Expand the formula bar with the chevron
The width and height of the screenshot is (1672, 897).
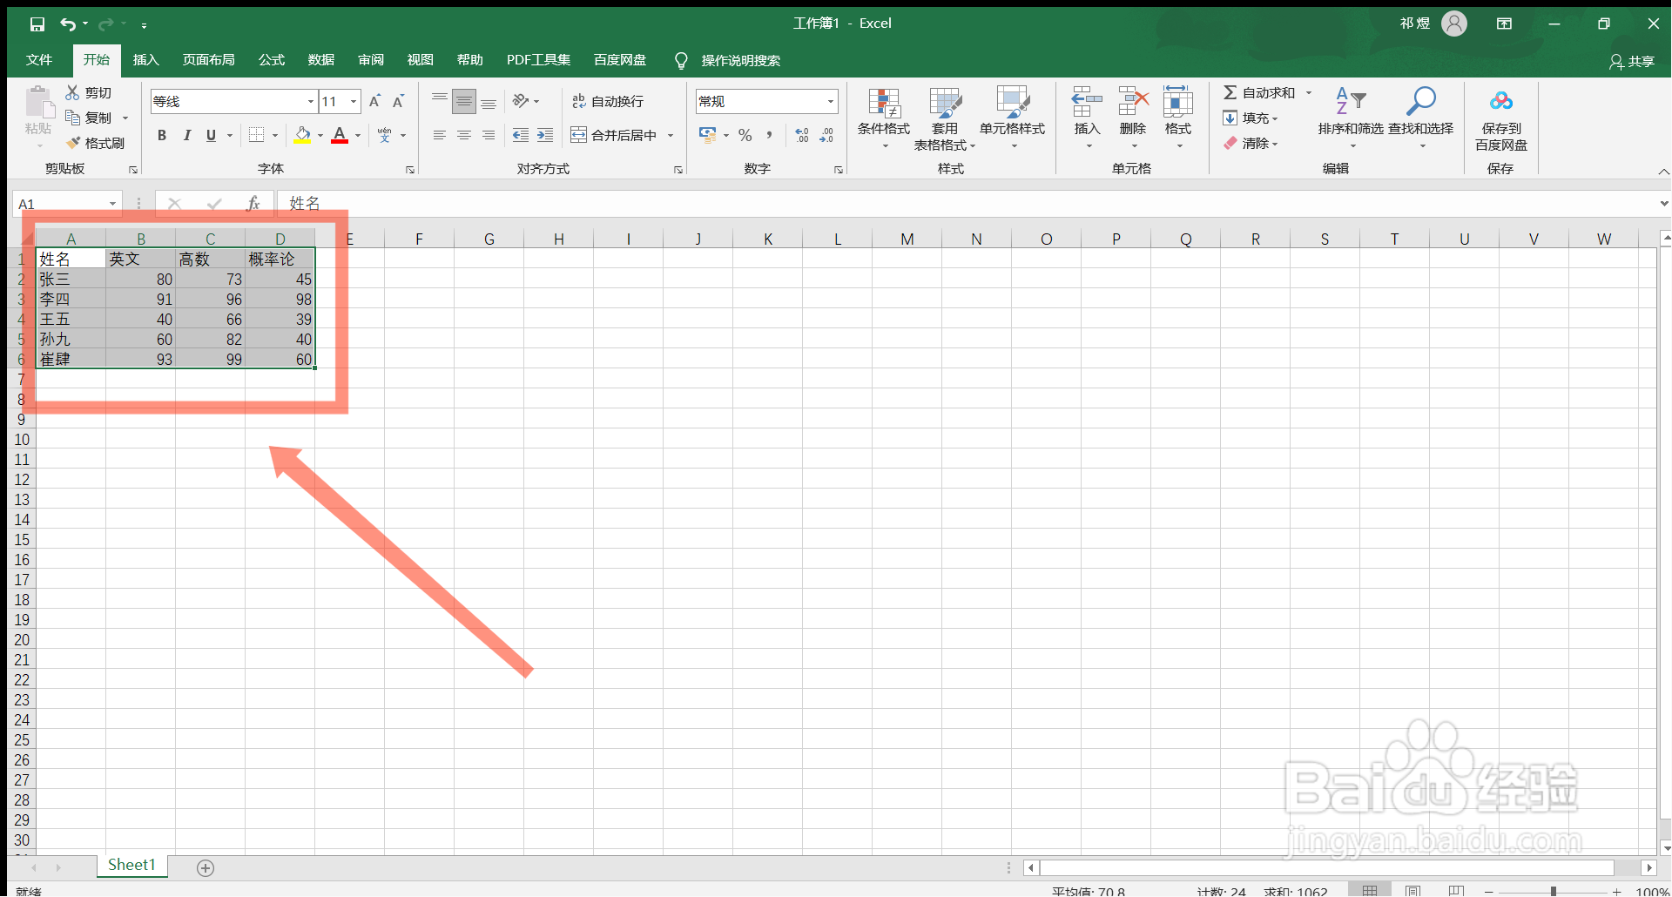pyautogui.click(x=1663, y=204)
